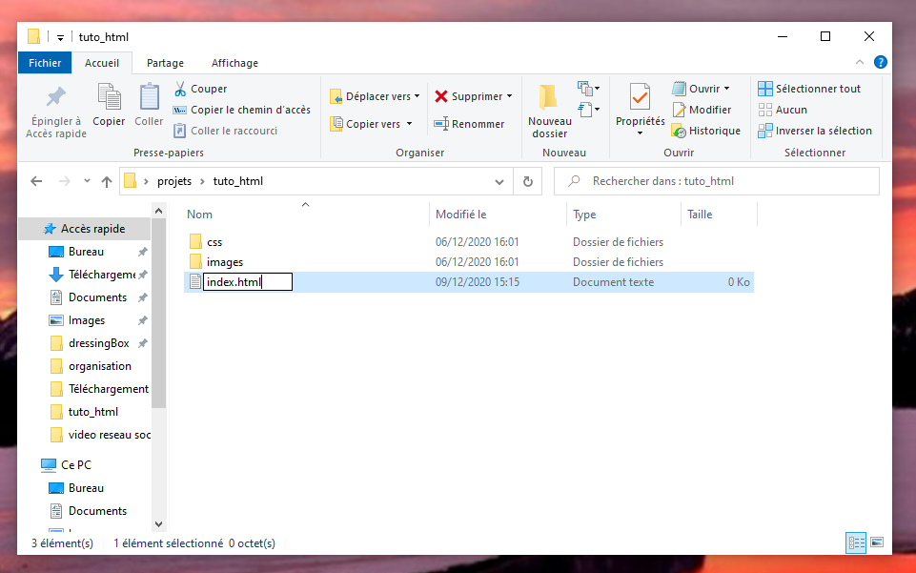Open the dressingBox folder in sidebar

click(x=99, y=343)
